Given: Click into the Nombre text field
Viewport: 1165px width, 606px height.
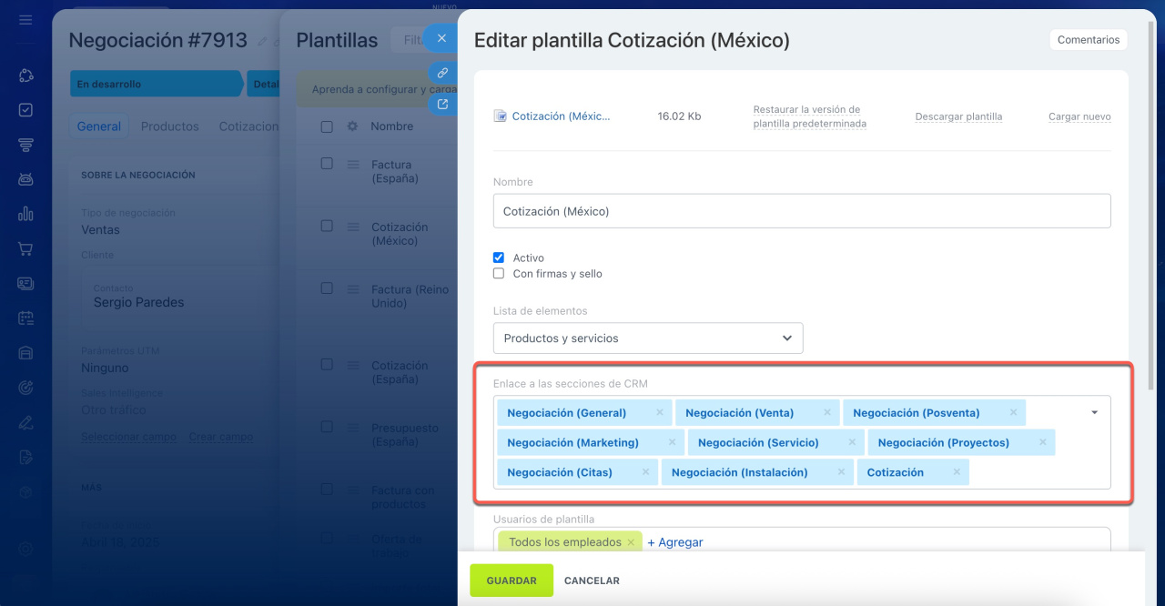Looking at the screenshot, I should pyautogui.click(x=801, y=210).
